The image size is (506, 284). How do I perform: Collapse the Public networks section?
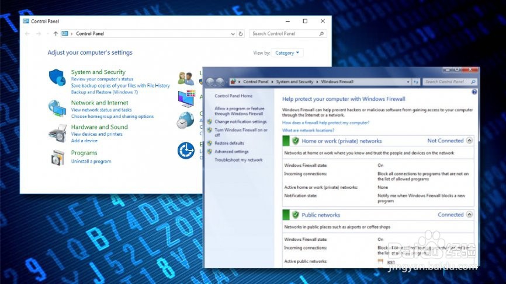469,215
